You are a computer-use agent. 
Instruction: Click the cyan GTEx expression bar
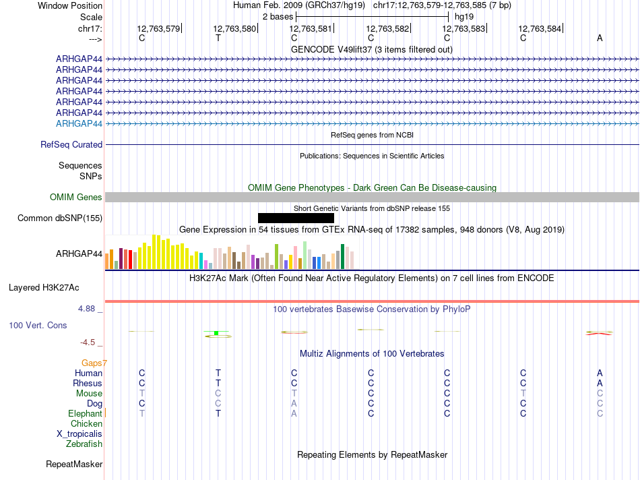[x=201, y=261]
